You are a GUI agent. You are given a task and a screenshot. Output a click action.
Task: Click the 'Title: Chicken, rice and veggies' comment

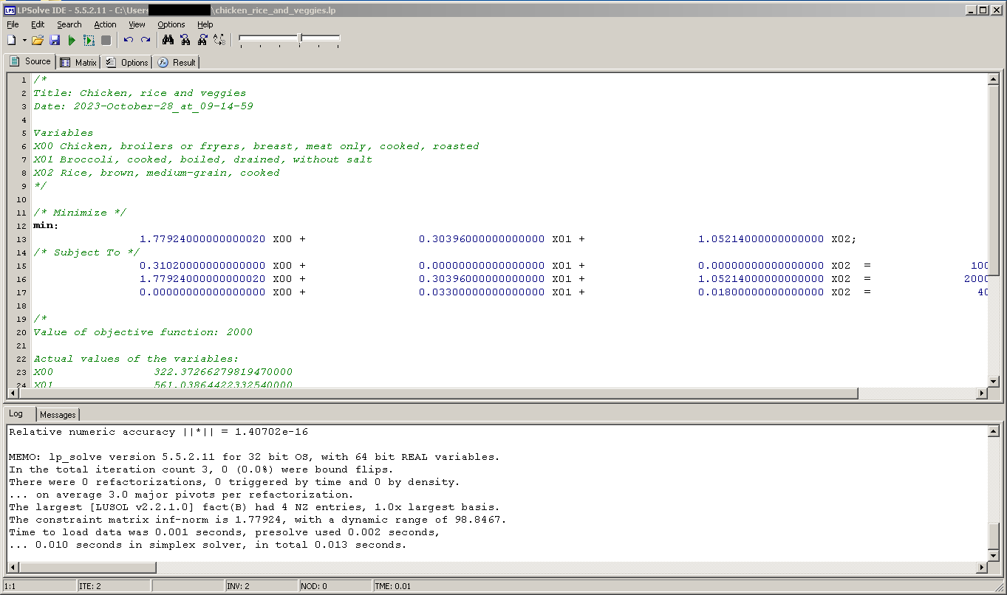pos(140,93)
